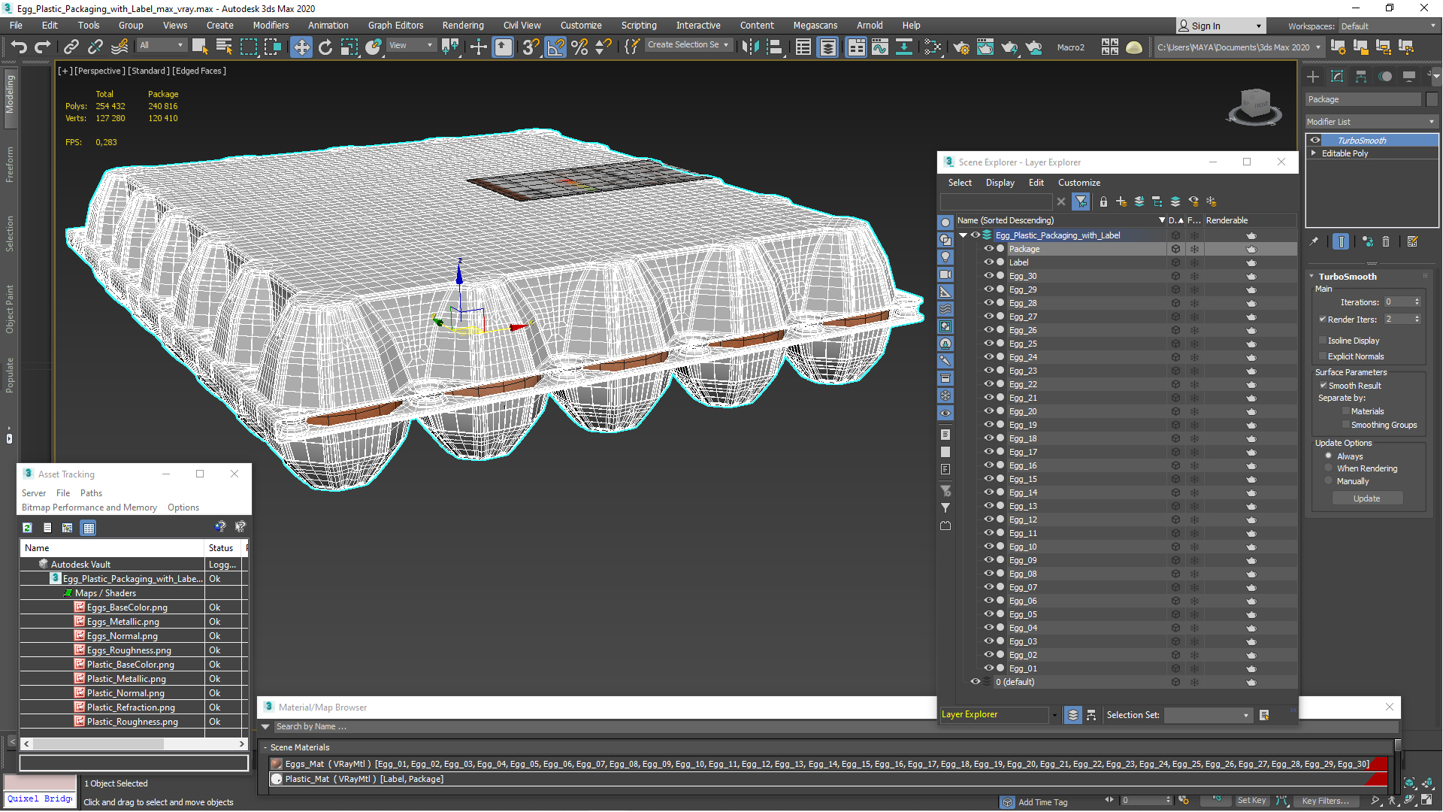Click the Select by Name icon

click(x=224, y=47)
